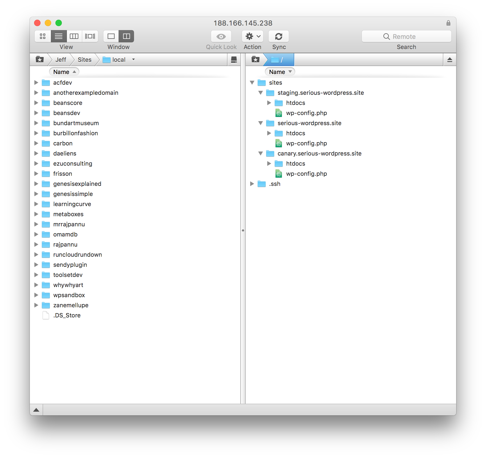Switch to column view

74,36
